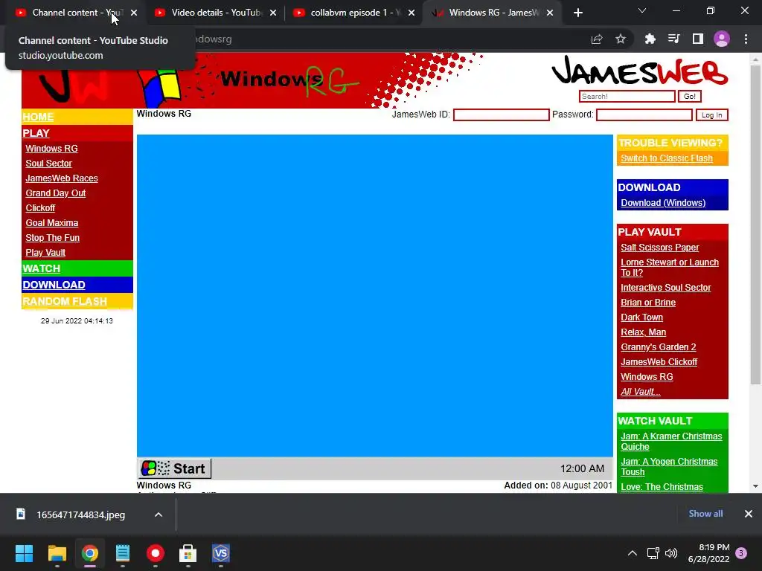This screenshot has height=571, width=762.
Task: Click Switch to Classic Flash link
Action: pos(667,158)
